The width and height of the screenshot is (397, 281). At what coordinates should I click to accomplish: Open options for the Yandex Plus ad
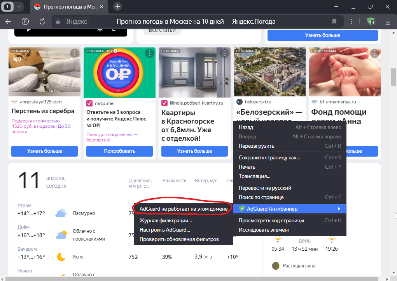click(x=149, y=53)
